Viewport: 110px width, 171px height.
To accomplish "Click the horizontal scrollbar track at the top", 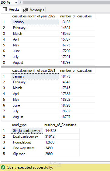I will (x=66, y=2).
